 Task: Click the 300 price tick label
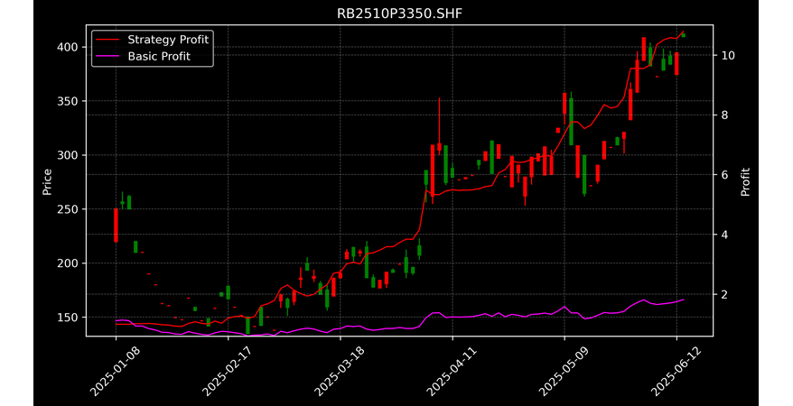point(70,155)
